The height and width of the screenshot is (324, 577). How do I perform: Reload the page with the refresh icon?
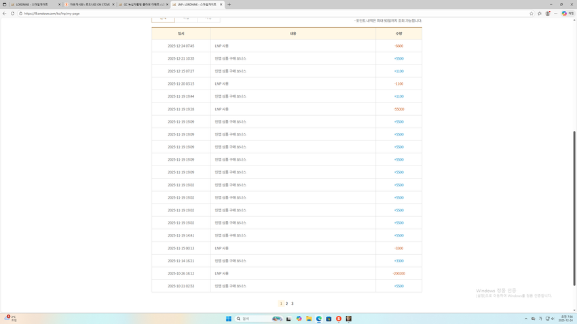12,13
